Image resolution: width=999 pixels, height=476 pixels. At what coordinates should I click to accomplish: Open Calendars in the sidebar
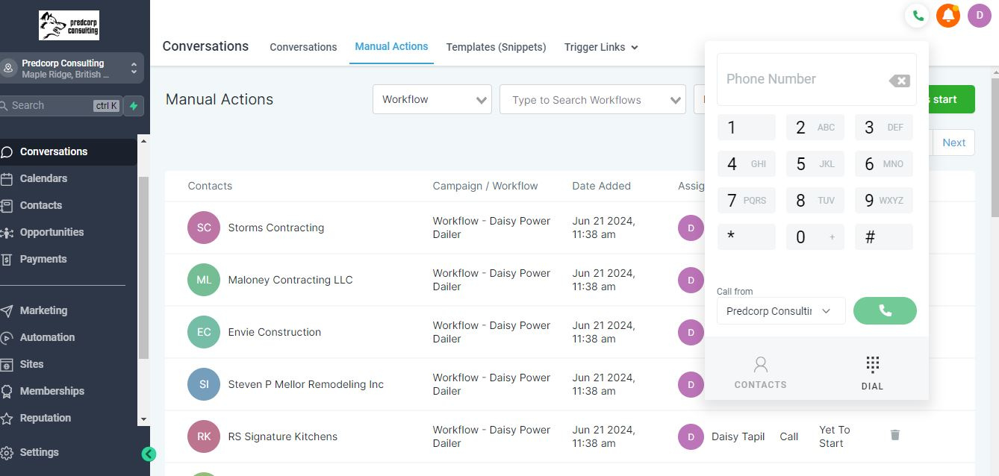coord(43,178)
